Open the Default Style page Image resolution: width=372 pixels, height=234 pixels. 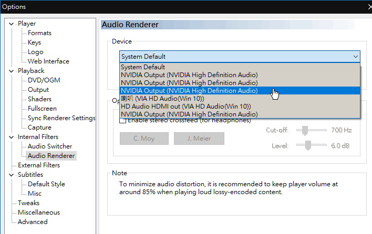[x=46, y=184]
